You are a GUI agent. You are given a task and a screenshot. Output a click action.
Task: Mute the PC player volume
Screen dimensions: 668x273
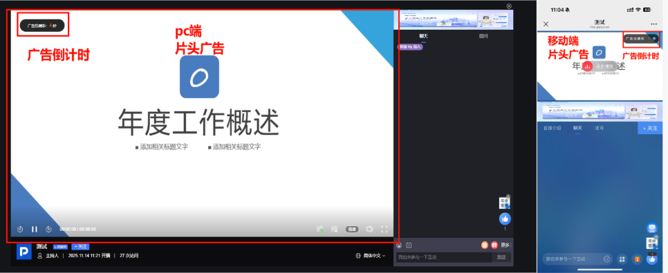tap(369, 229)
